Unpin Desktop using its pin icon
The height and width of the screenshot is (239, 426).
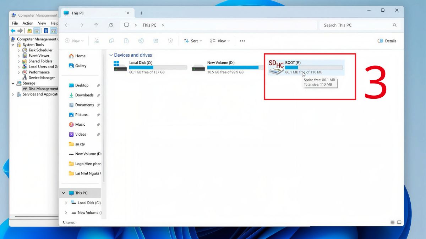pyautogui.click(x=98, y=85)
